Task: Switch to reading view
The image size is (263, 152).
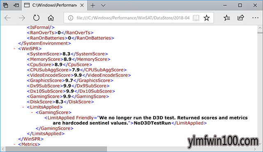Action: tap(196, 18)
